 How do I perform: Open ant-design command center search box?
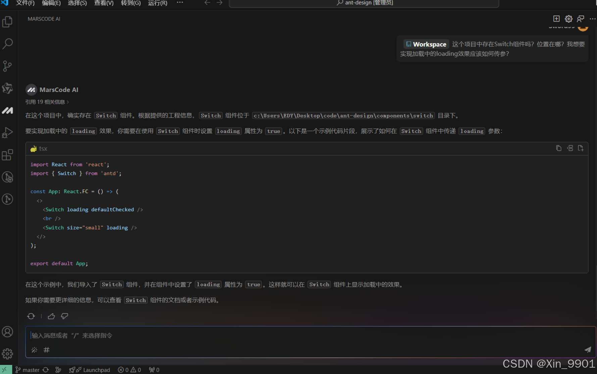[364, 3]
